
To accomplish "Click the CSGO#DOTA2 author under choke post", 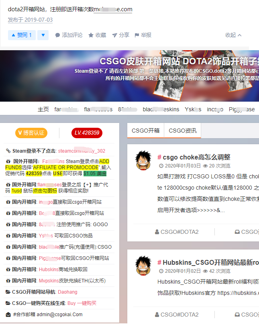I will [179, 232].
